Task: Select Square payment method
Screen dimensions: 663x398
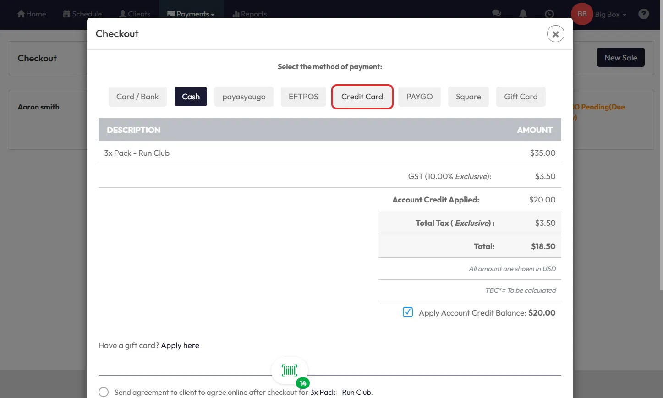Action: pyautogui.click(x=468, y=97)
